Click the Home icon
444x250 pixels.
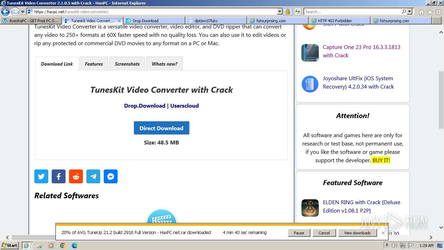421,12
